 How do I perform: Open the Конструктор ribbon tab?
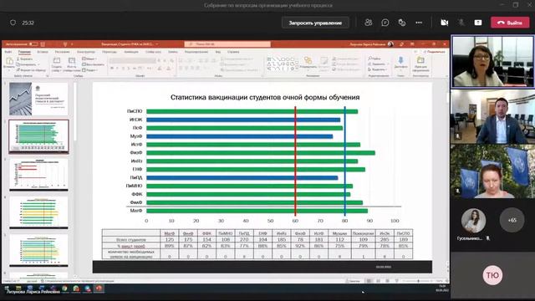[x=85, y=52]
